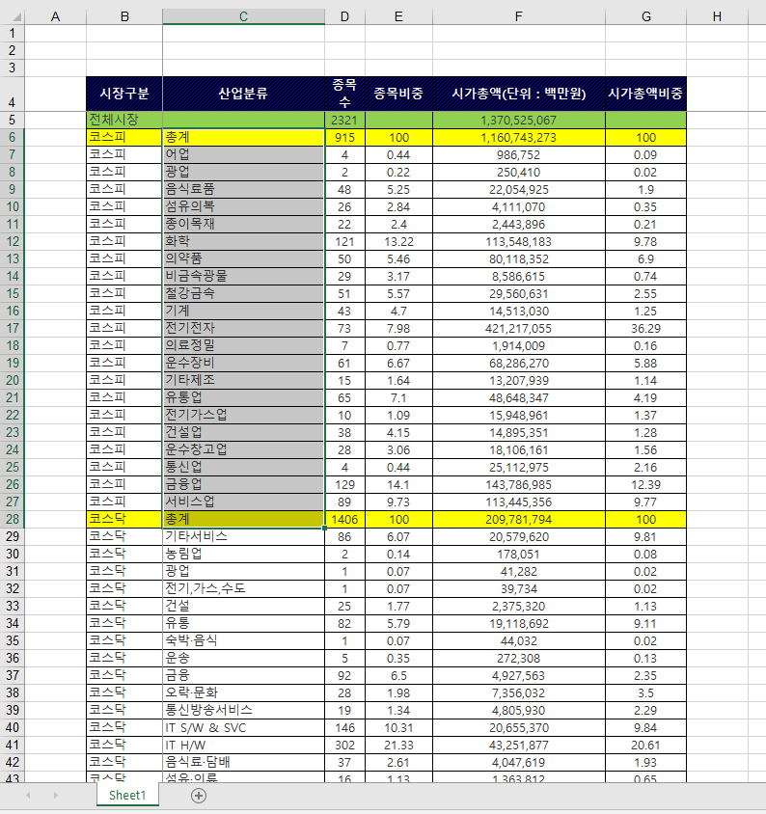Screen dimensions: 766x814
Task: Select the 기타서비스 cell
Action: 243,537
